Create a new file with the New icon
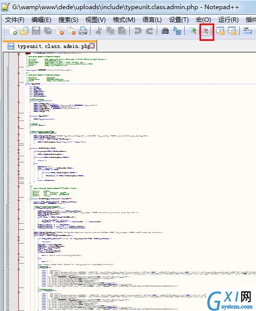 click(x=13, y=31)
